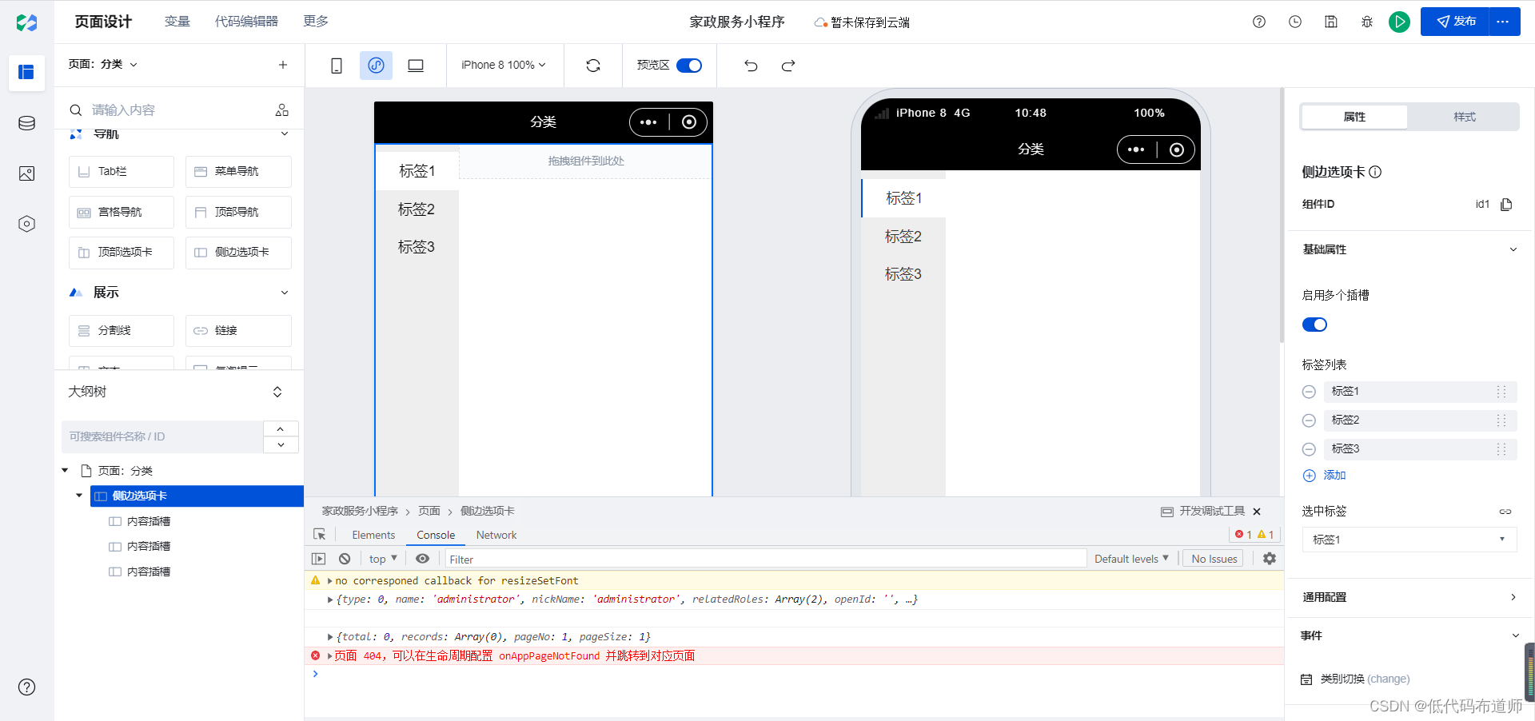Open the help icon in left sidebar
This screenshot has width=1535, height=721.
[x=26, y=687]
